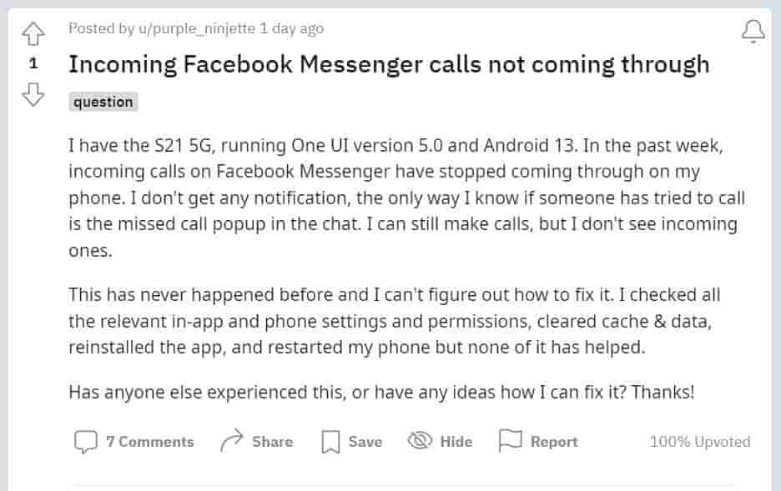Open the "7 Comments" text label
Viewport: 781px width, 491px height.
click(150, 442)
